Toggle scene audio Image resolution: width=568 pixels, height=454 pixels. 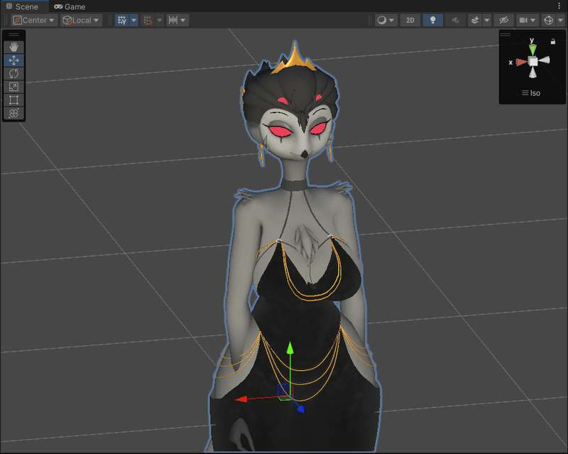tap(455, 21)
